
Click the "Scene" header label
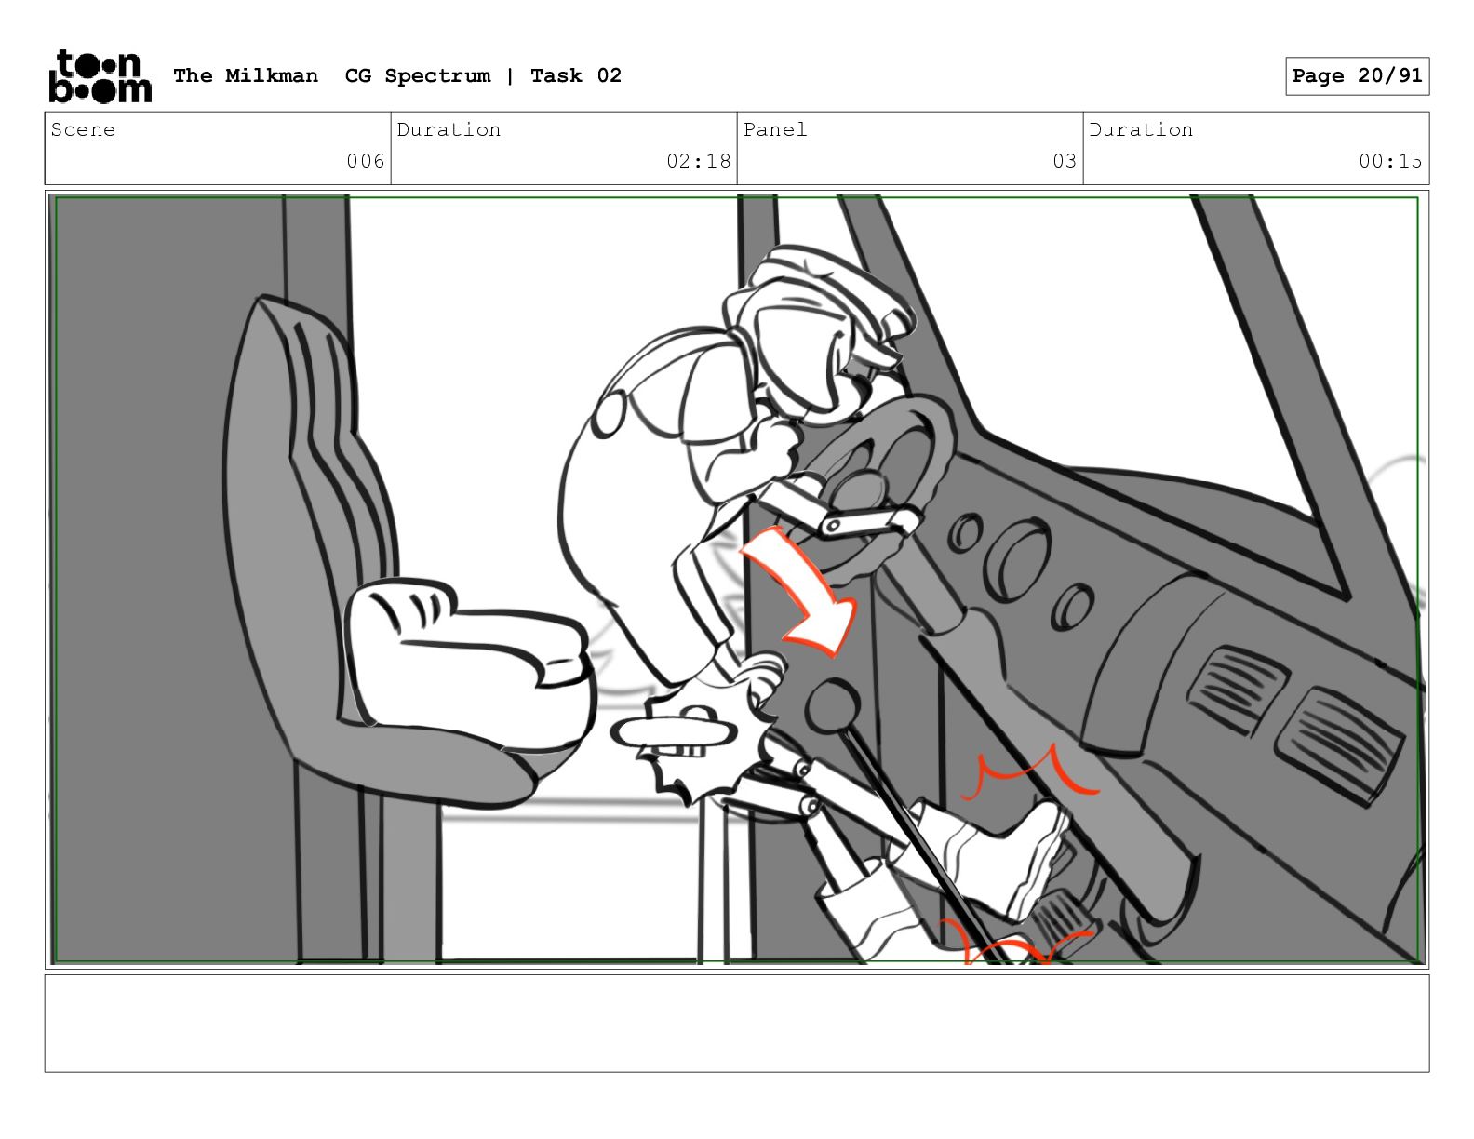83,130
